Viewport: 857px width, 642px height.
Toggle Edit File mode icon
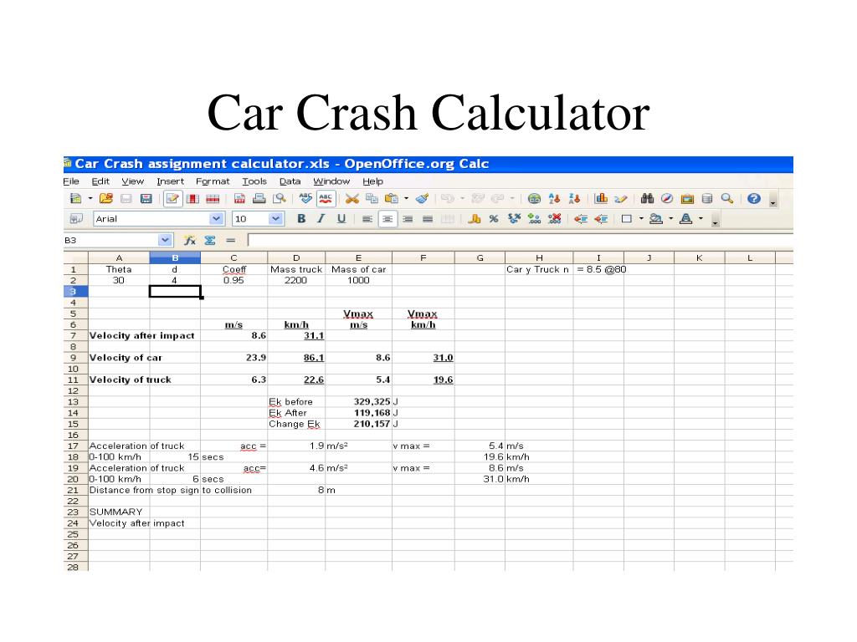[172, 199]
